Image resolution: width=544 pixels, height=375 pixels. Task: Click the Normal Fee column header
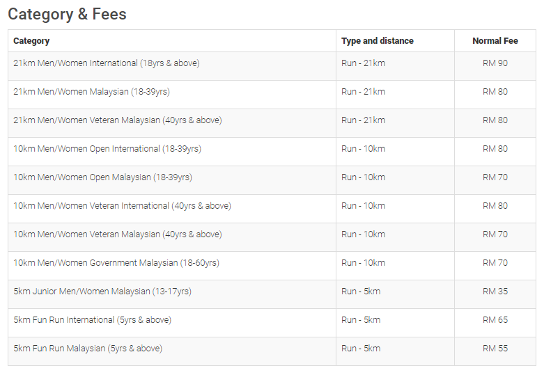tap(495, 41)
